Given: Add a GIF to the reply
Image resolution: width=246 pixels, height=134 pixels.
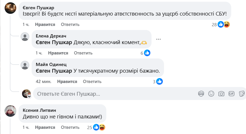Looking at the screenshot, I should [x=231, y=94].
